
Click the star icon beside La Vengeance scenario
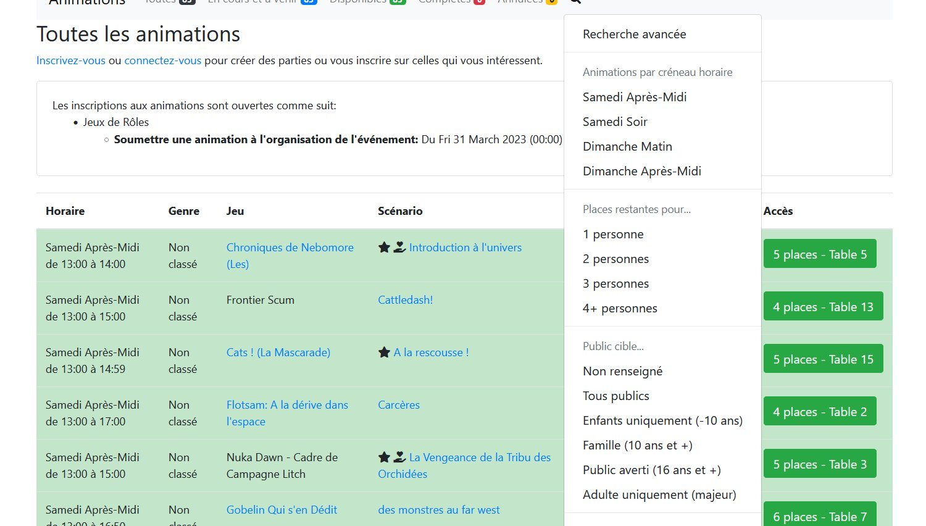(x=384, y=457)
